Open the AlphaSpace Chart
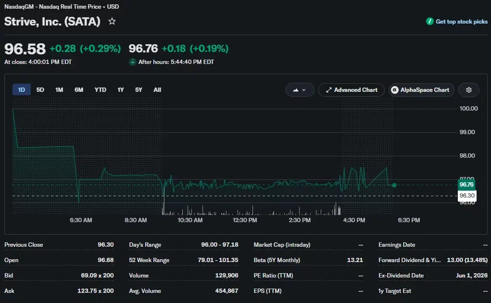The image size is (491, 303). coord(421,90)
